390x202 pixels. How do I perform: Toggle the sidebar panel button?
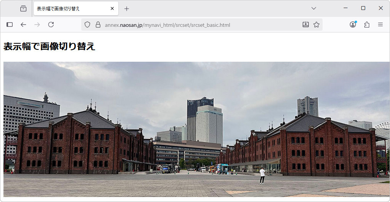[10, 25]
